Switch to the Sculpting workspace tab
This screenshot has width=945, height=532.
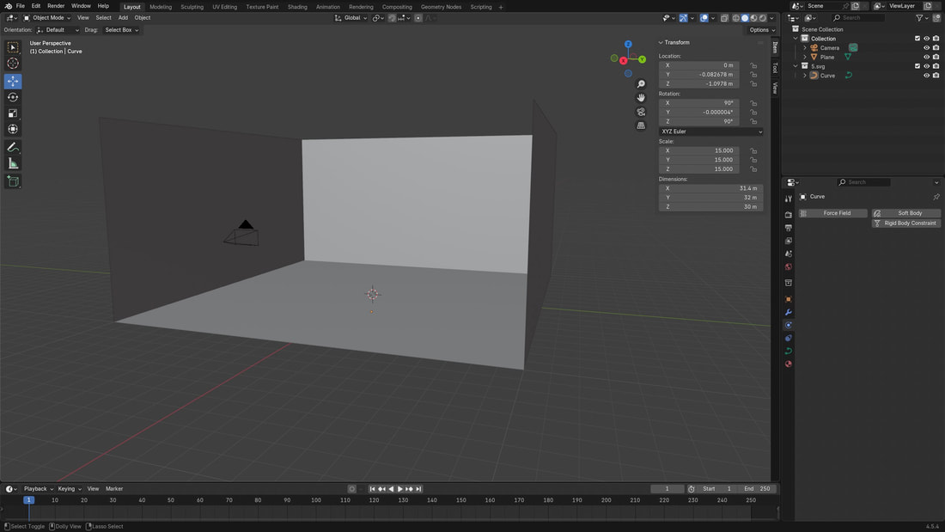[192, 7]
